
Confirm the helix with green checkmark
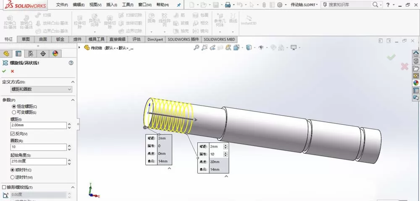[4, 71]
